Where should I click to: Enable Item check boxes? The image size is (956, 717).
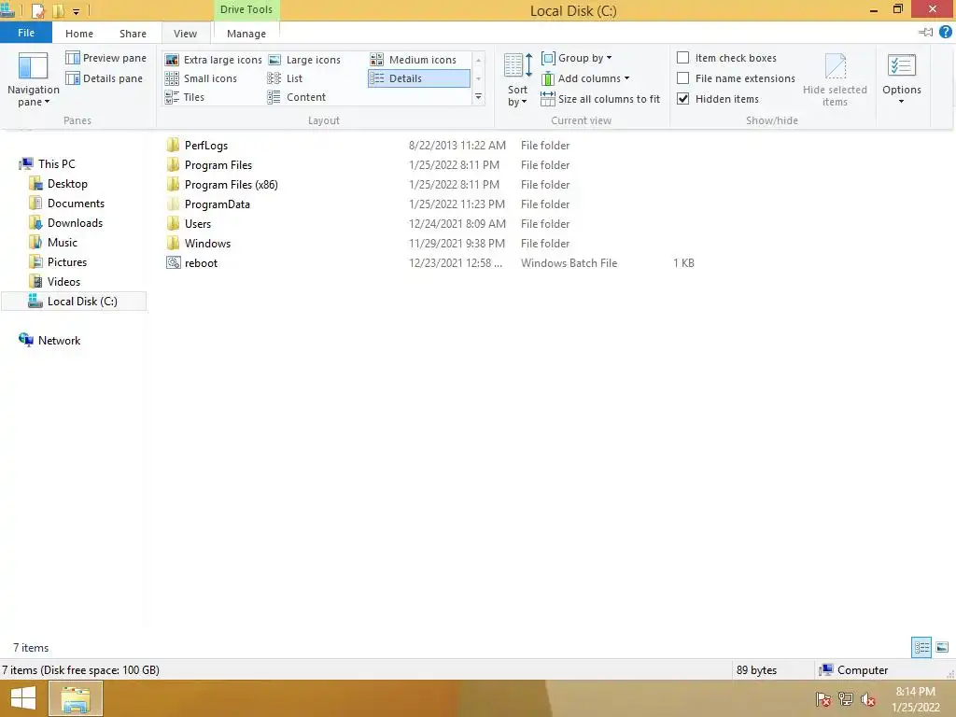683,57
